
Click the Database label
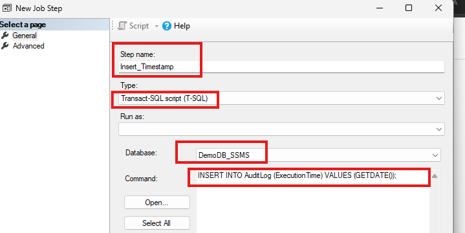coord(141,153)
